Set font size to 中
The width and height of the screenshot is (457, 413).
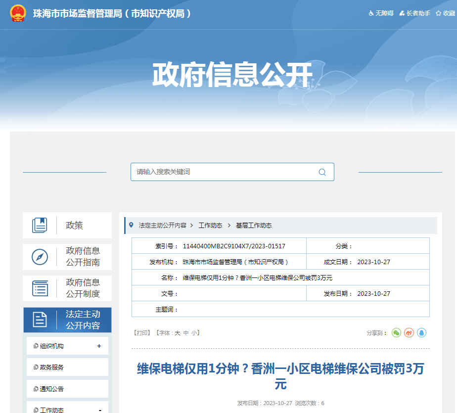click(x=186, y=333)
